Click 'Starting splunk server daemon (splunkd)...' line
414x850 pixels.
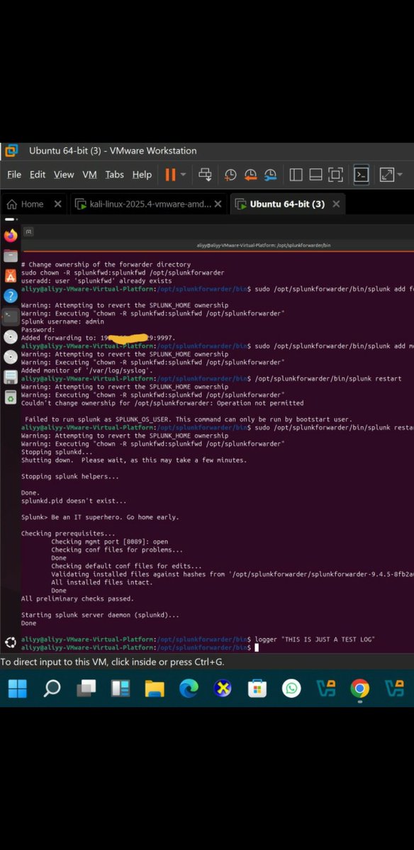pyautogui.click(x=100, y=615)
